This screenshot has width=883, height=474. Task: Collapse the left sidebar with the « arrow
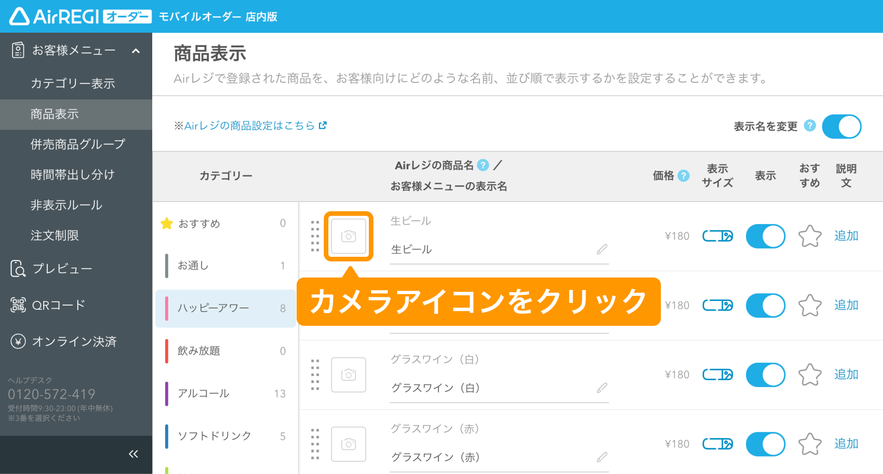click(x=133, y=454)
